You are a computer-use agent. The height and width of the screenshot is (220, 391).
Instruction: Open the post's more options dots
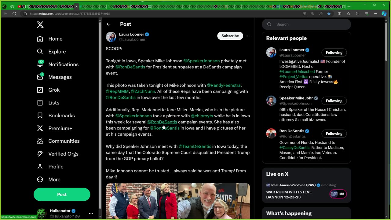247,36
